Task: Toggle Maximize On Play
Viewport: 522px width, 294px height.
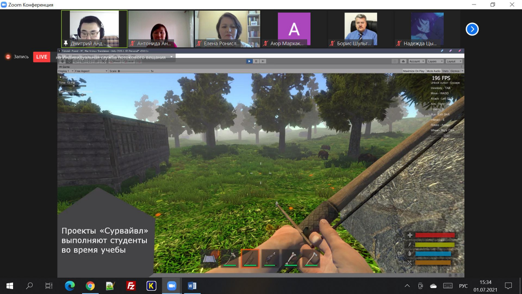Action: (x=414, y=71)
